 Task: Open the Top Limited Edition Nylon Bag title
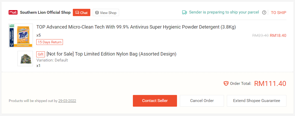(x=111, y=54)
